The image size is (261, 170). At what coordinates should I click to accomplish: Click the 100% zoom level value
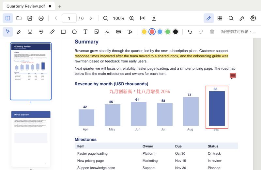click(118, 18)
